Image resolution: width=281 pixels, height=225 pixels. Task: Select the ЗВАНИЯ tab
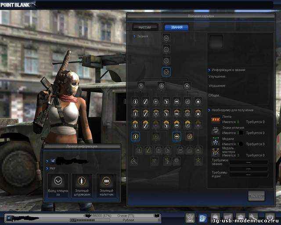coord(177,27)
